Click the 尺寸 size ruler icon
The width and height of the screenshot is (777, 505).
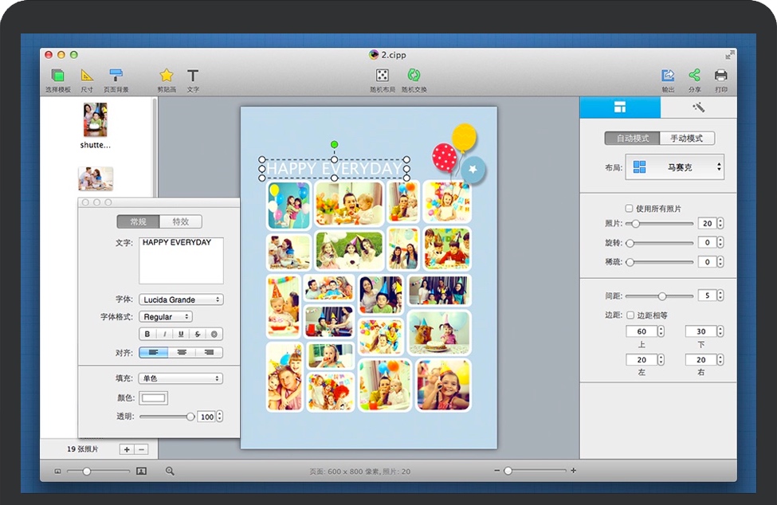coord(87,76)
